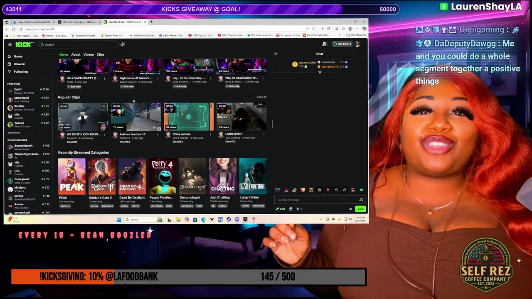Click the chat message input field

(320, 200)
